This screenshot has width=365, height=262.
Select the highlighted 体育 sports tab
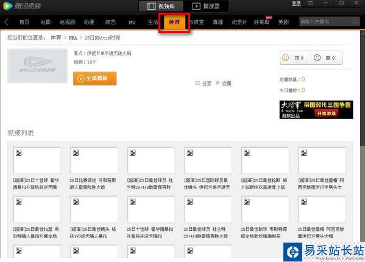click(x=174, y=23)
